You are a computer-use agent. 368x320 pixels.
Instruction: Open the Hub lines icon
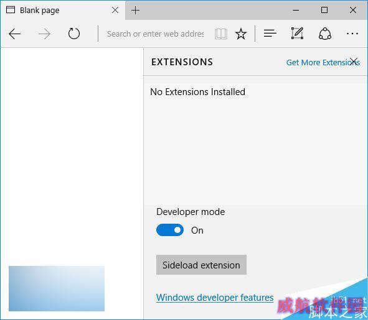tap(270, 34)
